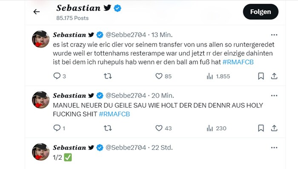Repost the Eric Dier tweet

[x=108, y=76]
